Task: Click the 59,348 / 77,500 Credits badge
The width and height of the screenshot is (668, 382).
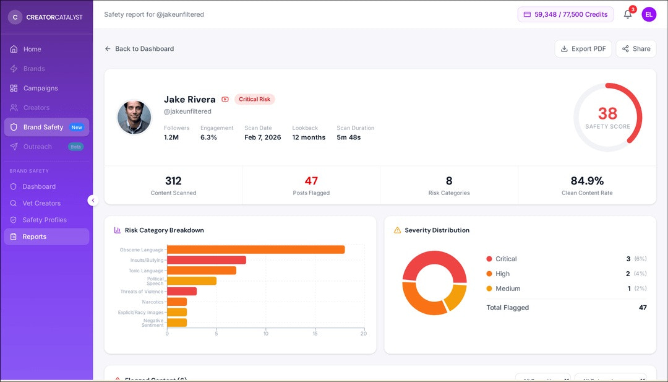Action: click(x=565, y=14)
